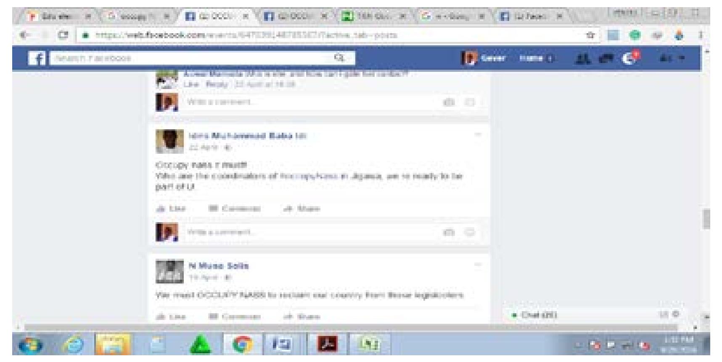This screenshot has height=362, width=722.
Task: Expand the account dropdown arrow in the blue bar
Action: [x=681, y=58]
